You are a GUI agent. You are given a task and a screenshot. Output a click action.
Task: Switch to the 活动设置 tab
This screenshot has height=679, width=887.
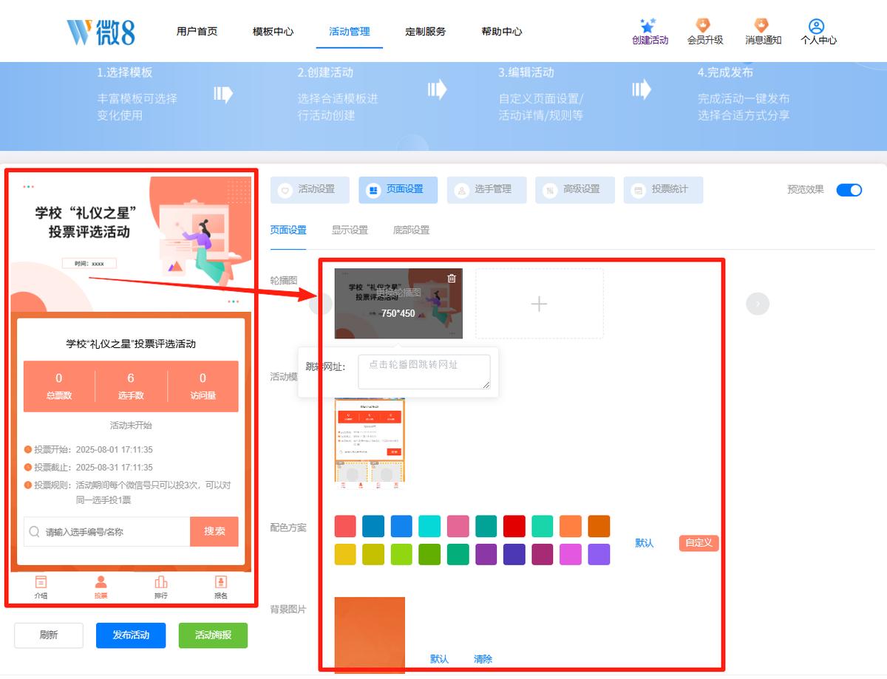tap(310, 190)
